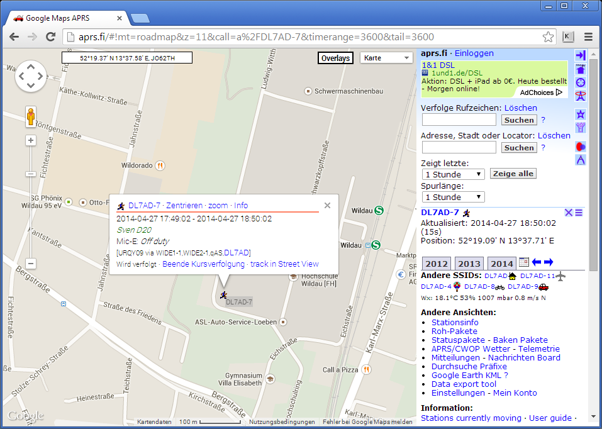
Task: Click the Overlays button
Action: click(335, 58)
